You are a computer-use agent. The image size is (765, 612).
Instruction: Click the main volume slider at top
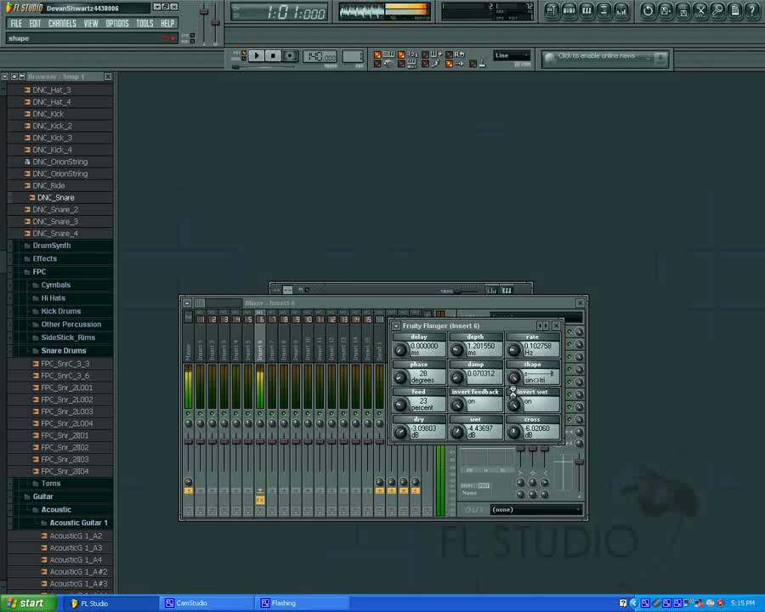point(204,12)
